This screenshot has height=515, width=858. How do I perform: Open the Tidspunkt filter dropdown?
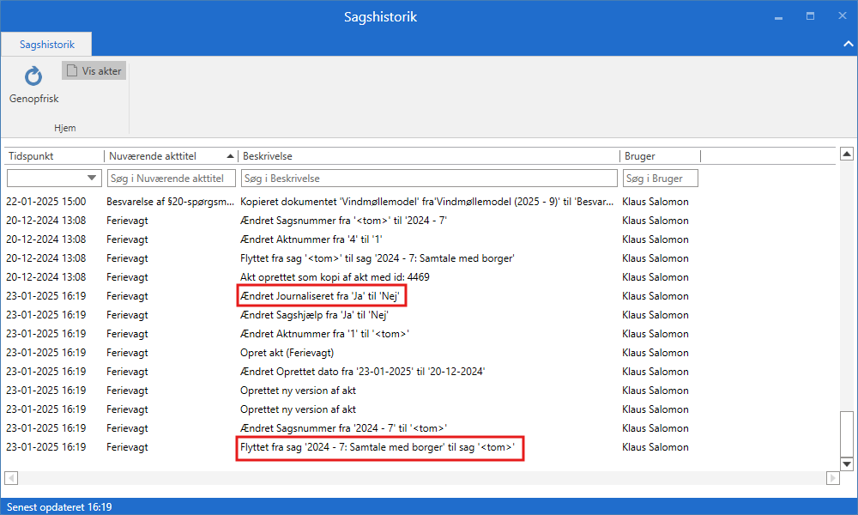point(92,178)
